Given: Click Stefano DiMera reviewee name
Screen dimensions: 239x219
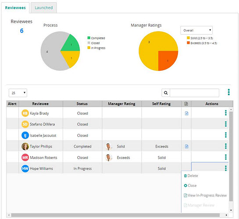Looking at the screenshot, I should click(x=42, y=124).
